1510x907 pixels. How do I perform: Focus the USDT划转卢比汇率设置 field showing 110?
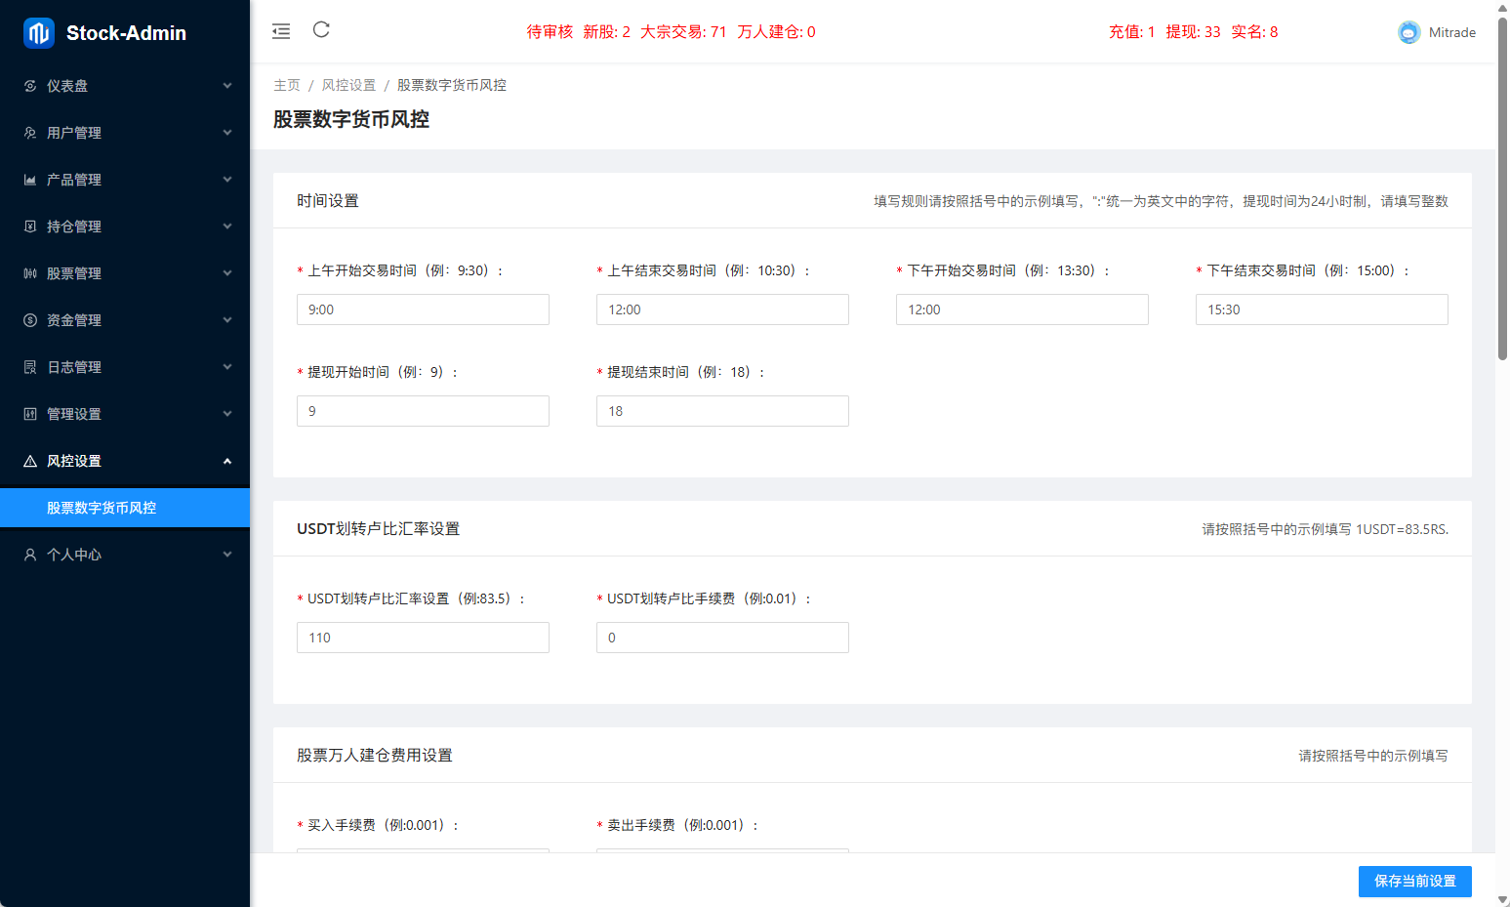pos(423,638)
